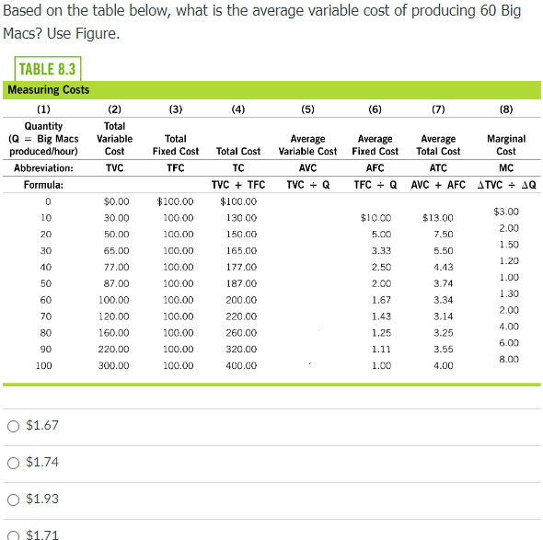Click the TVC + TFC formula
This screenshot has height=540, width=543.
pyautogui.click(x=238, y=185)
